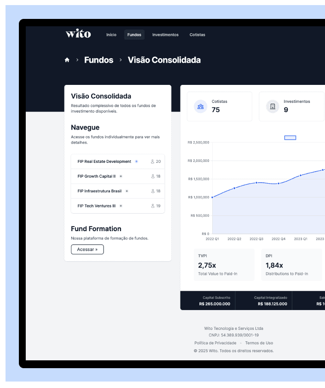Open Política de Privacidade link
This screenshot has height=388, width=325.
(x=215, y=343)
